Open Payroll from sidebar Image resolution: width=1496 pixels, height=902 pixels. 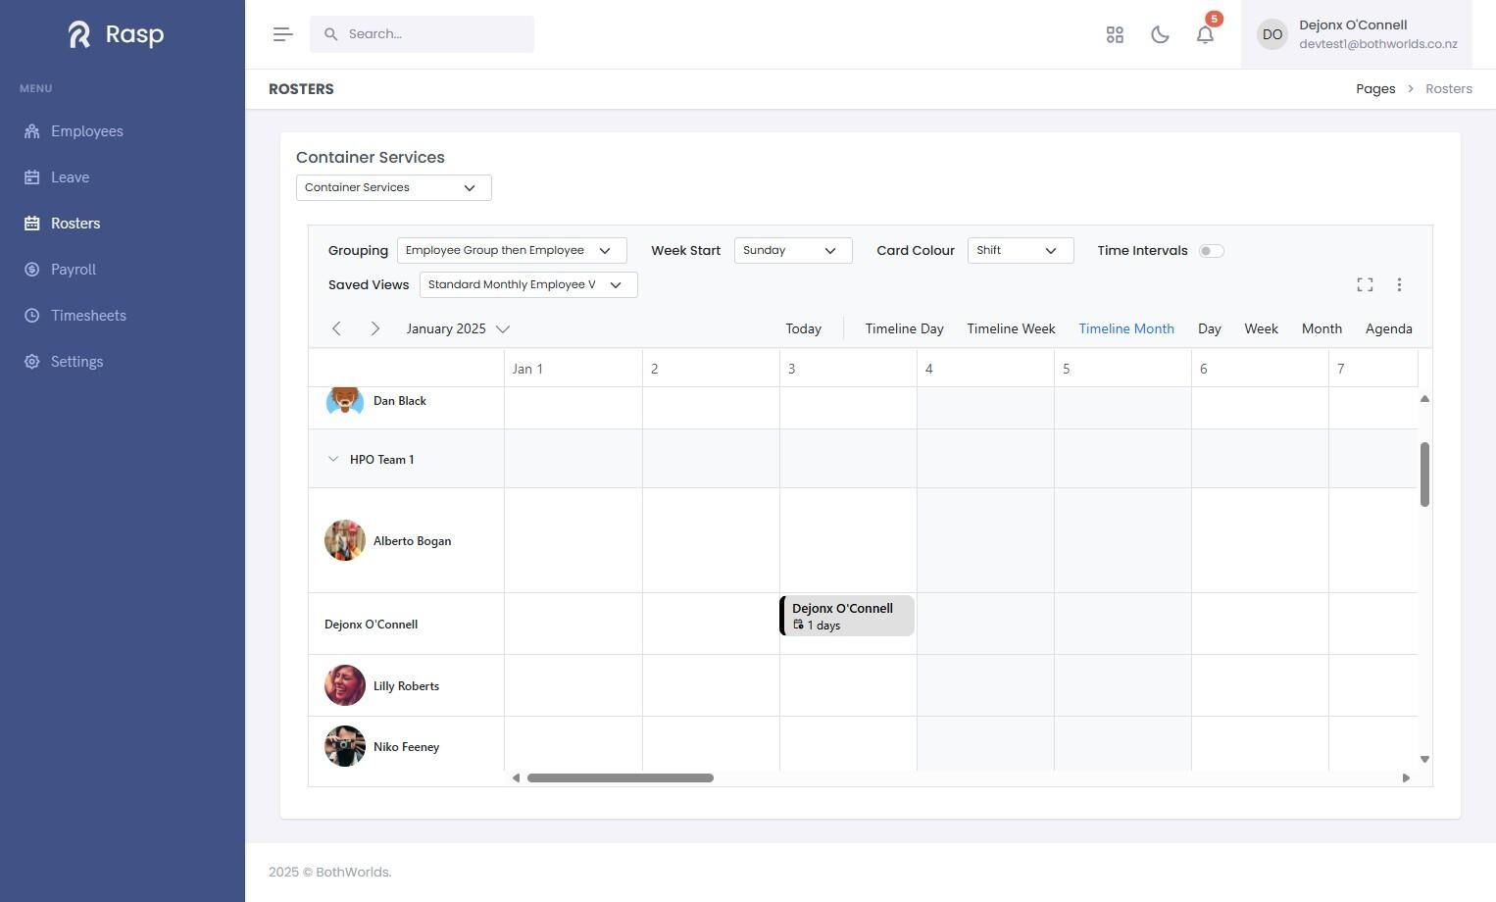point(74,270)
